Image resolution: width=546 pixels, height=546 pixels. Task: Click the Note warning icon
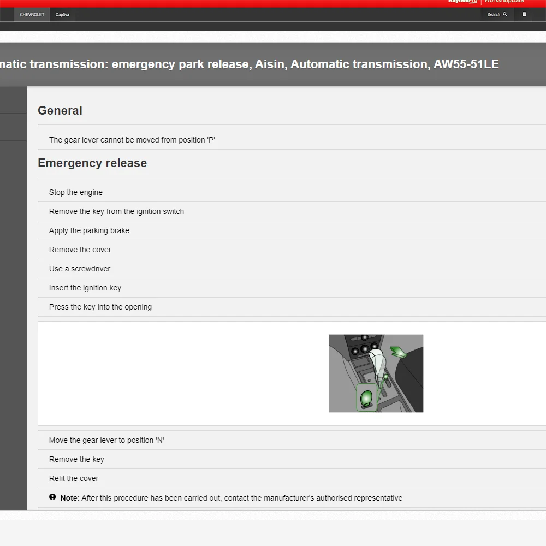coord(52,497)
